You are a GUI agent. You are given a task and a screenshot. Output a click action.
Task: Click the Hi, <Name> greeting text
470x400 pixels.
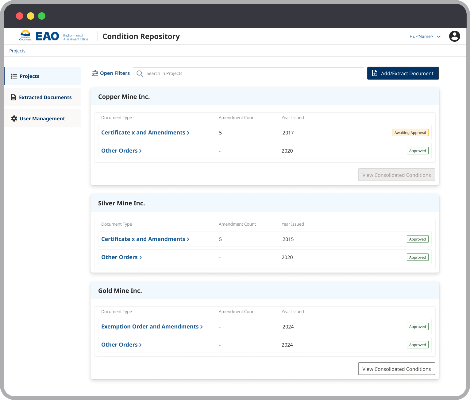click(x=421, y=36)
